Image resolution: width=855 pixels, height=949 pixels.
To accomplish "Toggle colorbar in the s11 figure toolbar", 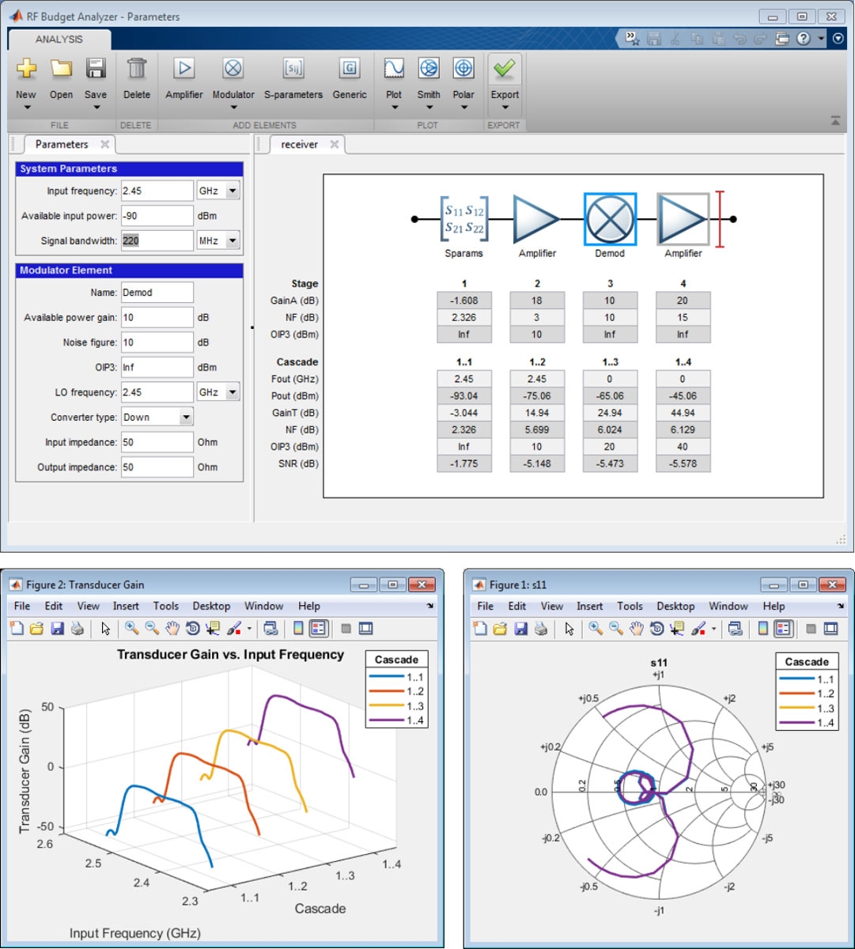I will (762, 629).
